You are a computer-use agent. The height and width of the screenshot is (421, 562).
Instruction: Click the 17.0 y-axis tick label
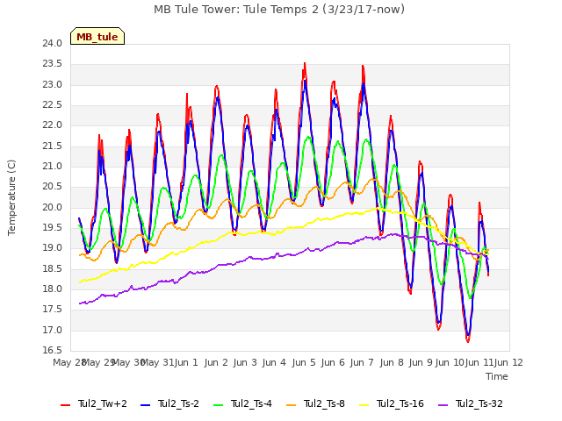[x=53, y=330]
